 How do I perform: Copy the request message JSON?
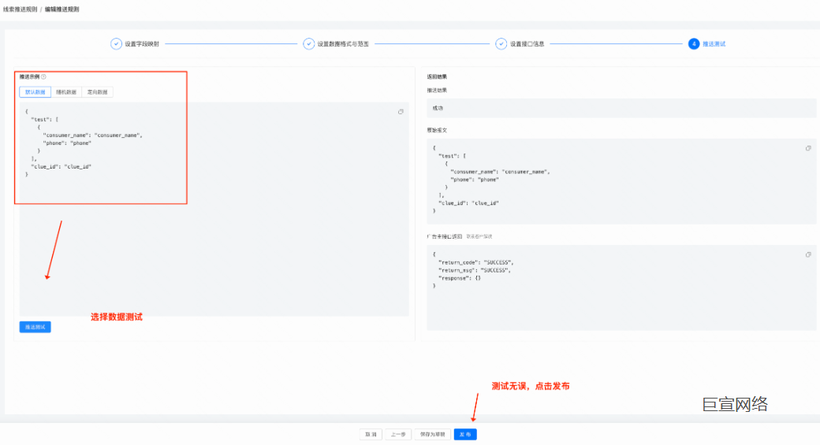click(808, 148)
